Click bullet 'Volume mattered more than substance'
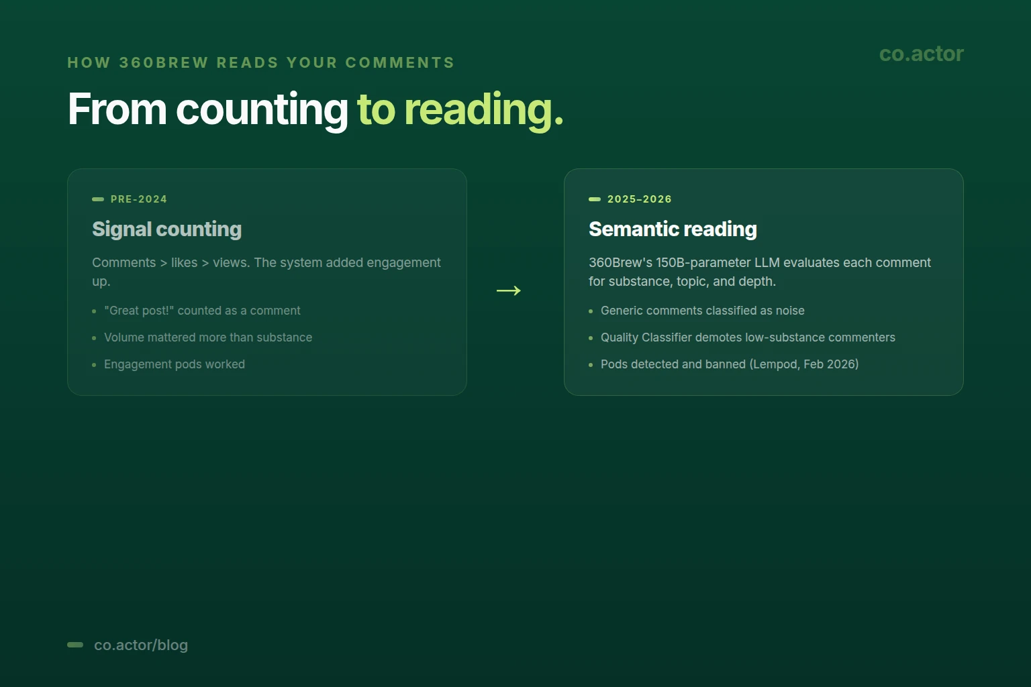 tap(208, 337)
